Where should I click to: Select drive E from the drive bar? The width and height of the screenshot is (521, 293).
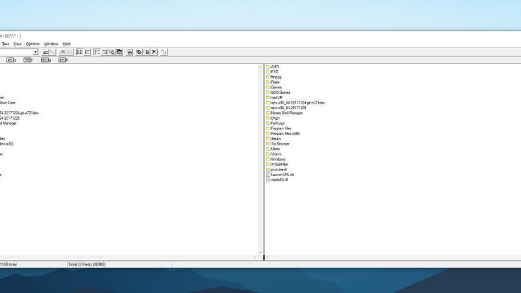[11, 60]
